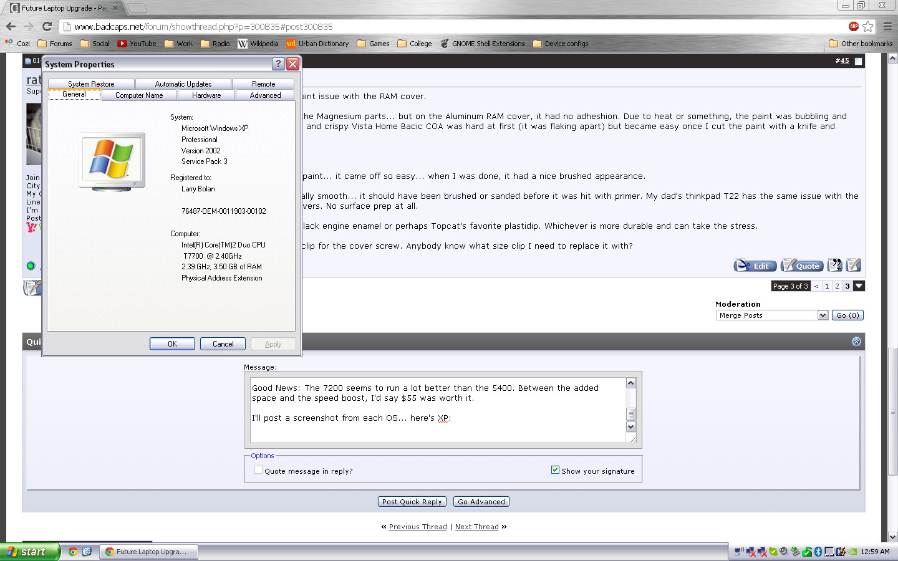Open the NVIDIA tray icon
The image size is (898, 561).
(852, 552)
